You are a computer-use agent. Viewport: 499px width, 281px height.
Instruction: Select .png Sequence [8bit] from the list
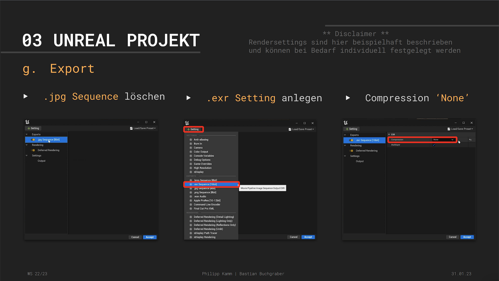[x=205, y=192]
